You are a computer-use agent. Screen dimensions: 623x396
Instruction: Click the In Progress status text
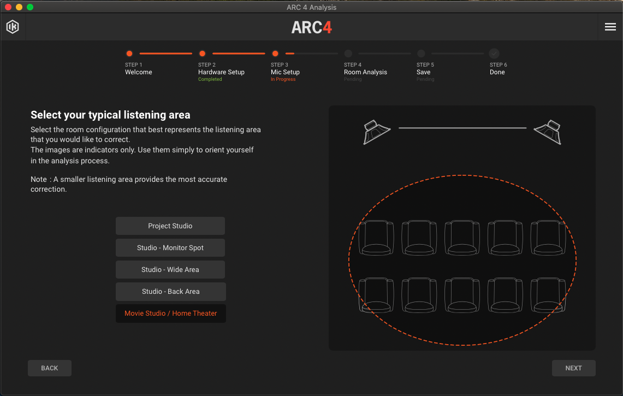click(x=283, y=79)
